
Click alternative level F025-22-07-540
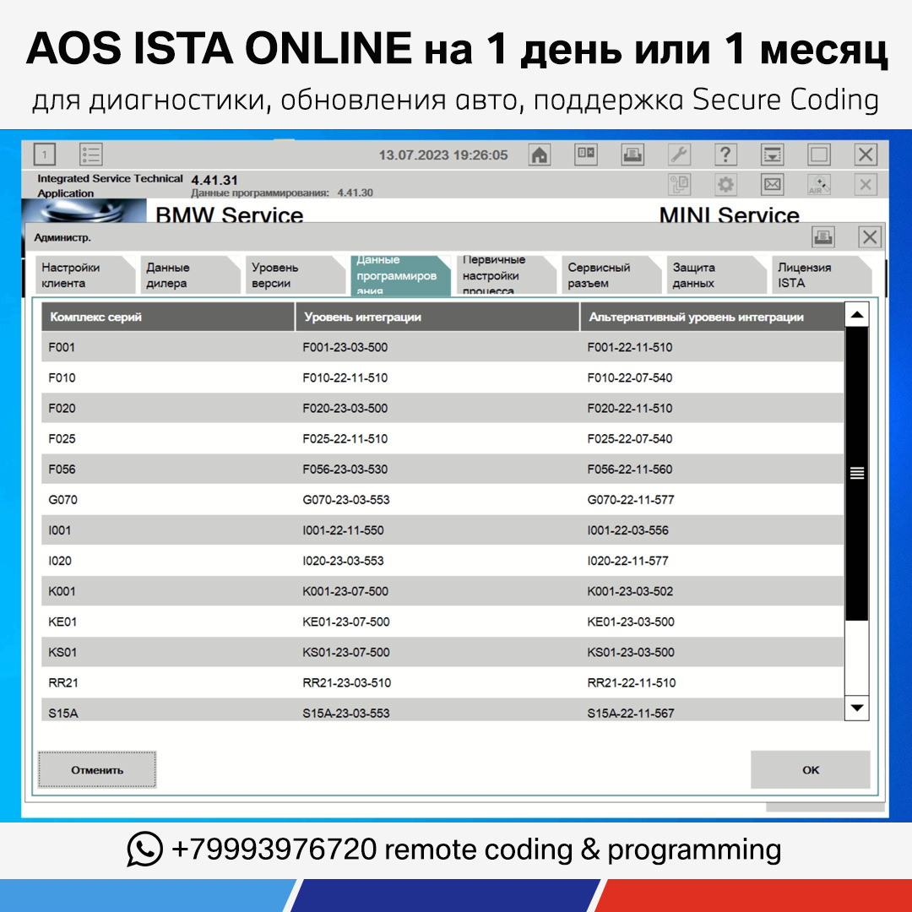coord(630,438)
